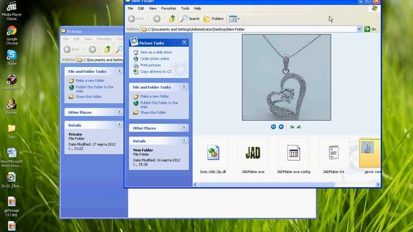Click Share this folder in Private window

[x=88, y=97]
